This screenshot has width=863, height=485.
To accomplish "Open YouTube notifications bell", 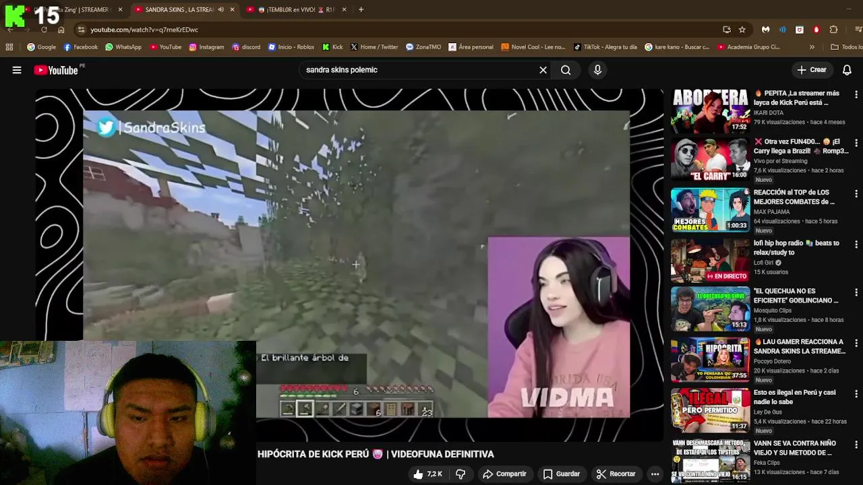I will 847,70.
